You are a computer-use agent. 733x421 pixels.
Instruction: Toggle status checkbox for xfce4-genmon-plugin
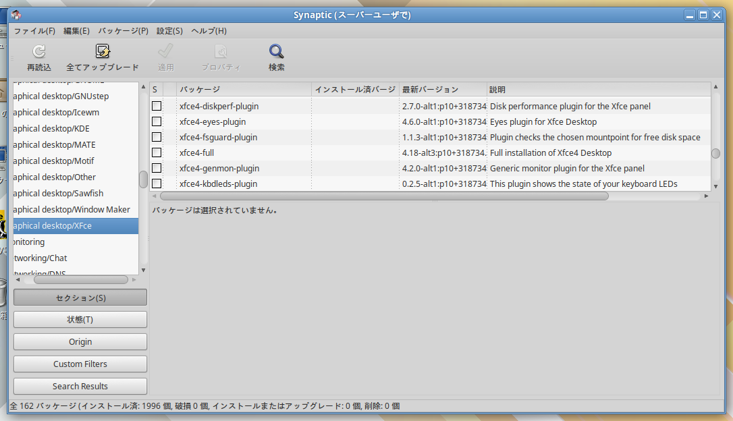coord(157,168)
